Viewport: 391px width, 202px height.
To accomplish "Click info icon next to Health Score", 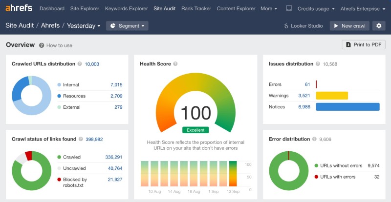I will (175, 64).
